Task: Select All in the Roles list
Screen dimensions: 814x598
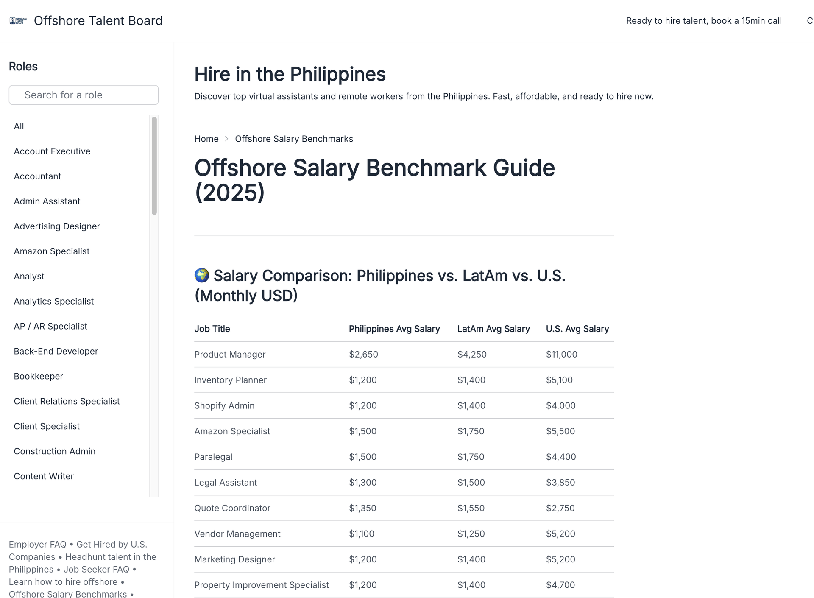Action: click(19, 126)
